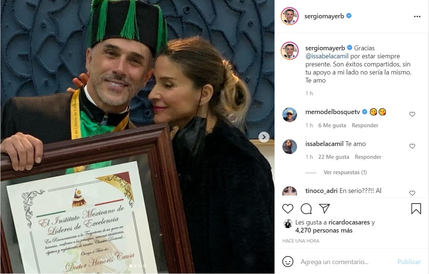Open the @issabelacamil mention link

[x=327, y=56]
